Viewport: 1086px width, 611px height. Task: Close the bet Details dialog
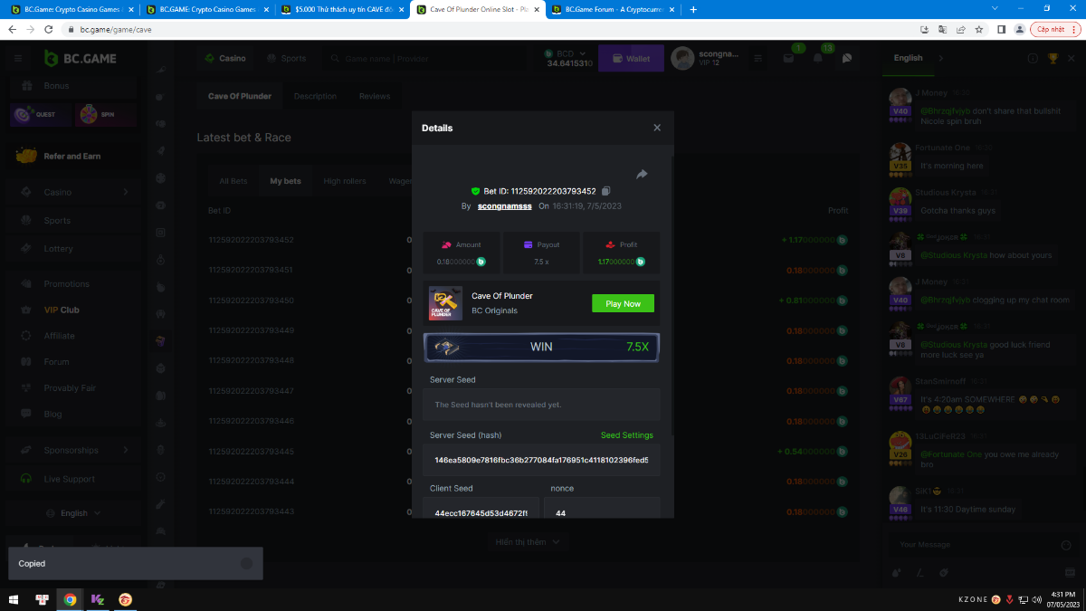click(657, 128)
